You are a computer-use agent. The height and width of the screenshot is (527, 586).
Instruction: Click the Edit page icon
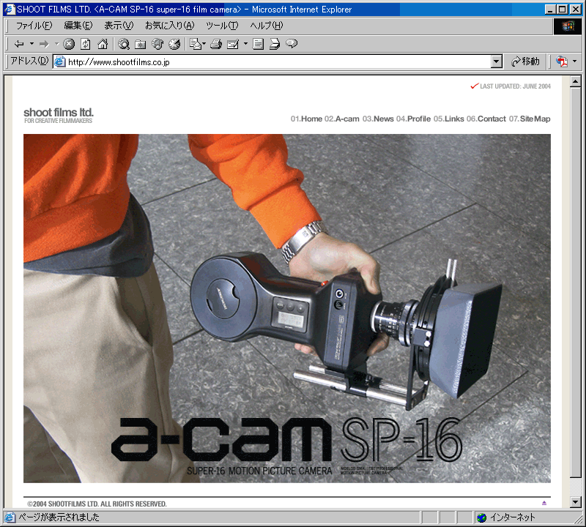coord(233,44)
